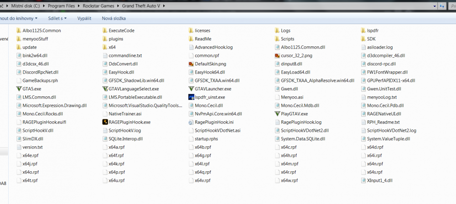Select the lspdfr_uinst.exe icon
Viewport: 456px width, 204px height.
[x=191, y=97]
